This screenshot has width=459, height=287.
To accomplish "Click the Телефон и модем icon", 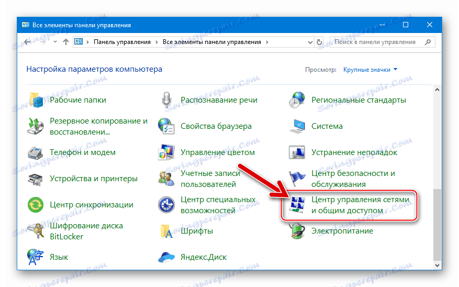I will tap(36, 152).
